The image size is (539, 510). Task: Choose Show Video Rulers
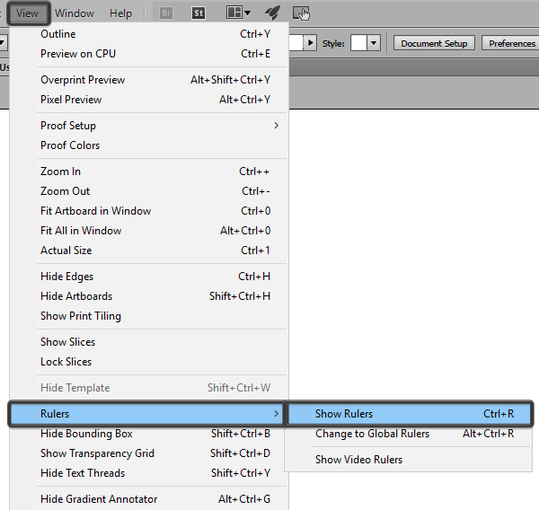point(410,460)
